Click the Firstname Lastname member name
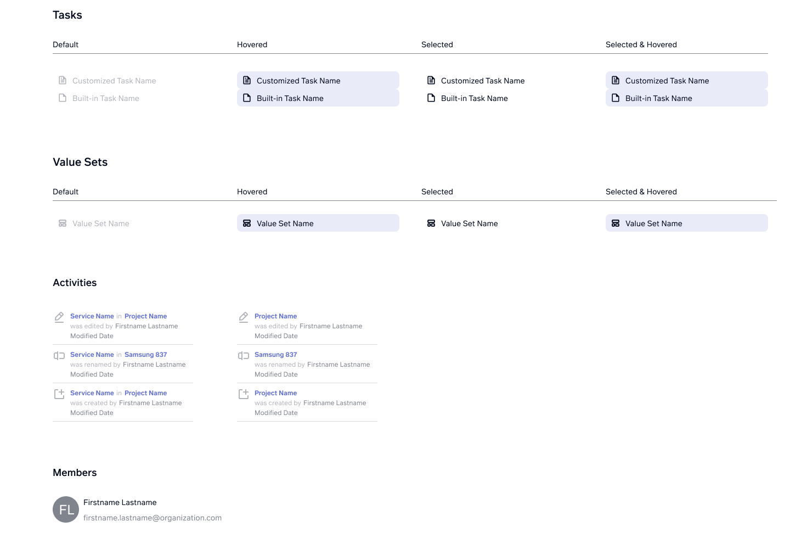Viewport: 790px width, 538px height. click(x=120, y=502)
